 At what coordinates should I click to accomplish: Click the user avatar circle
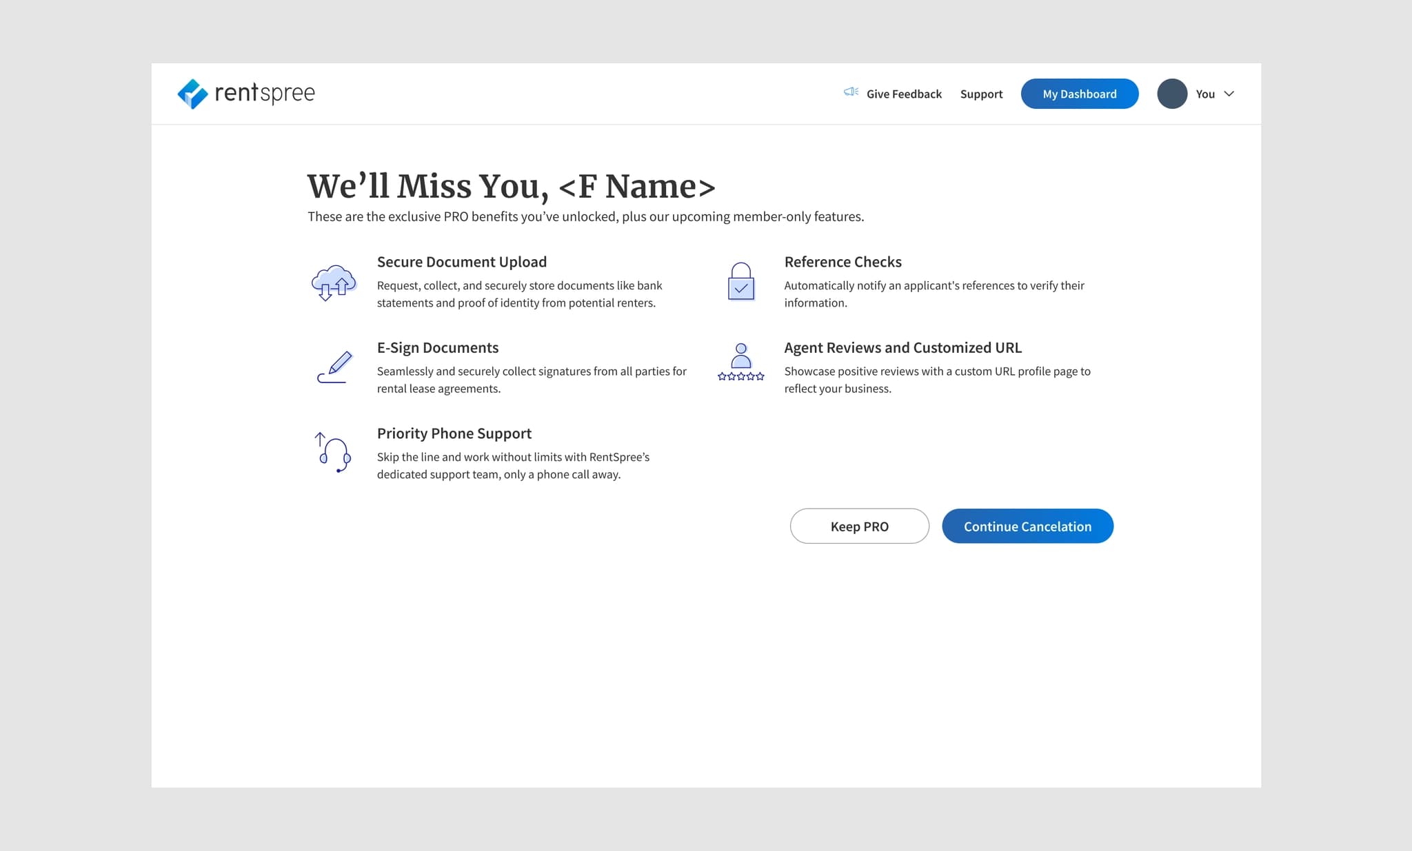click(x=1172, y=94)
